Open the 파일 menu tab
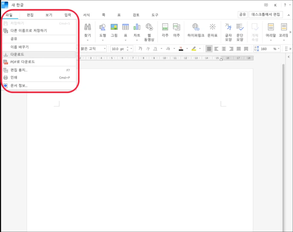The height and width of the screenshot is (232, 293). point(9,15)
